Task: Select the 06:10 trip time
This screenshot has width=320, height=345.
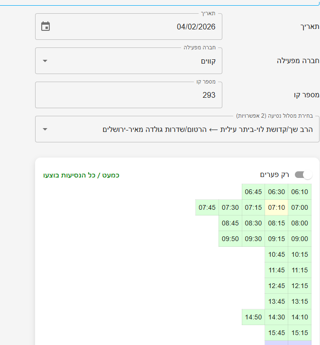Action: 300,192
